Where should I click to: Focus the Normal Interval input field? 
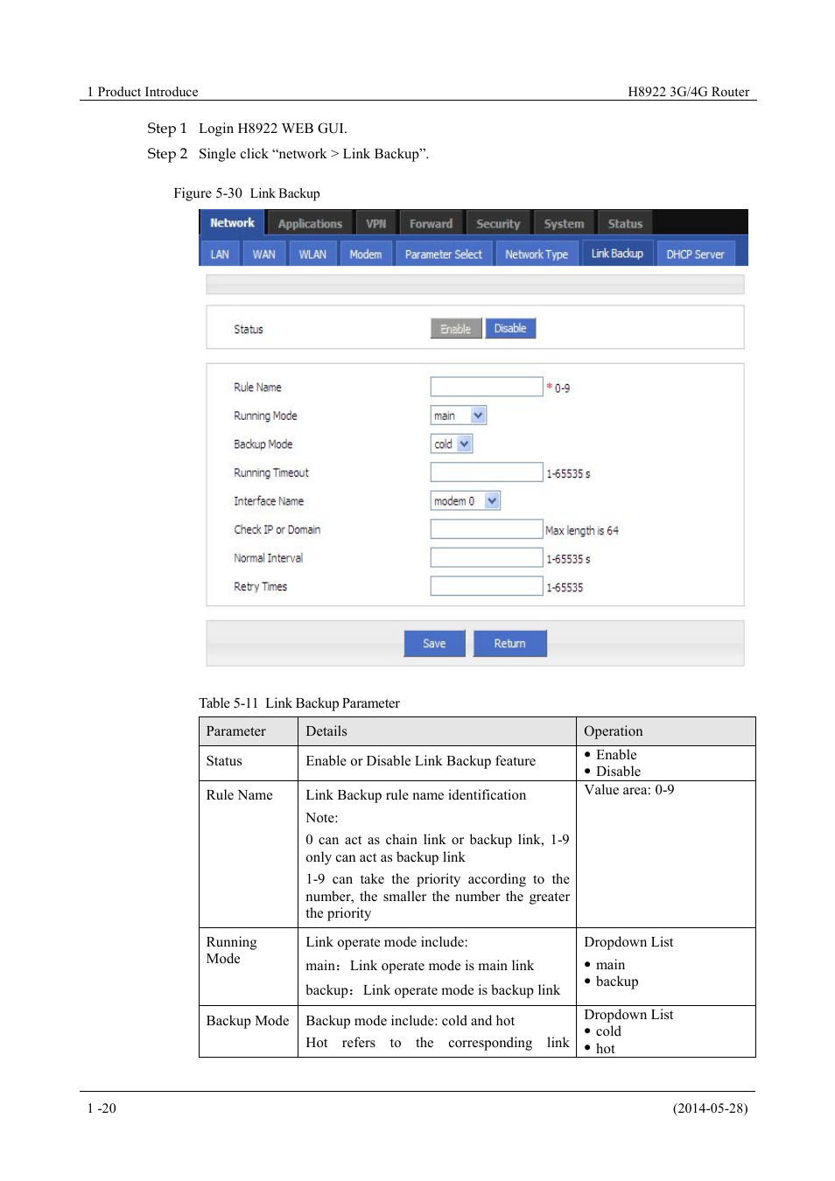(487, 557)
